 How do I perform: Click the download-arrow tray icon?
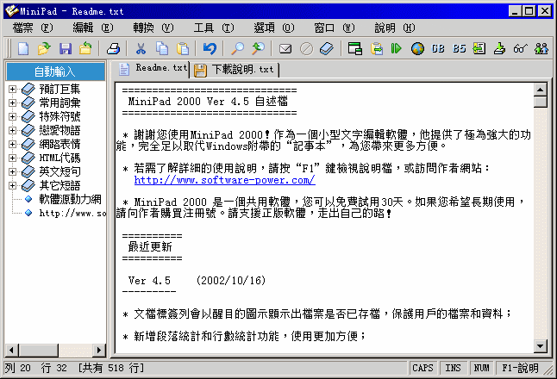coord(500,48)
